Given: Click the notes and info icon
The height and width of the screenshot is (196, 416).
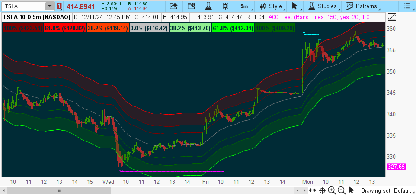Looking at the screenshot, I should (x=191, y=6).
